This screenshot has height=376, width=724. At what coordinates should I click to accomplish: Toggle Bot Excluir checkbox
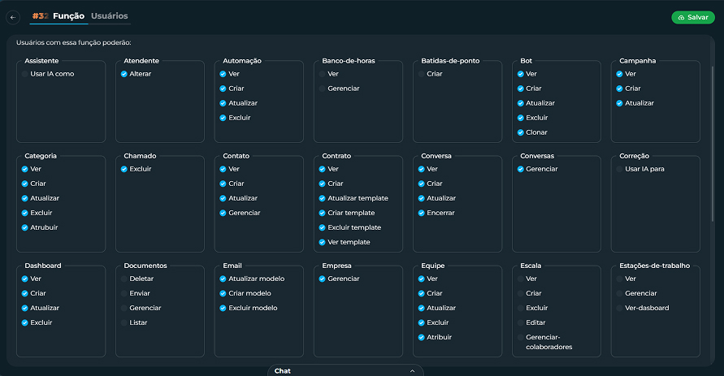tap(520, 118)
